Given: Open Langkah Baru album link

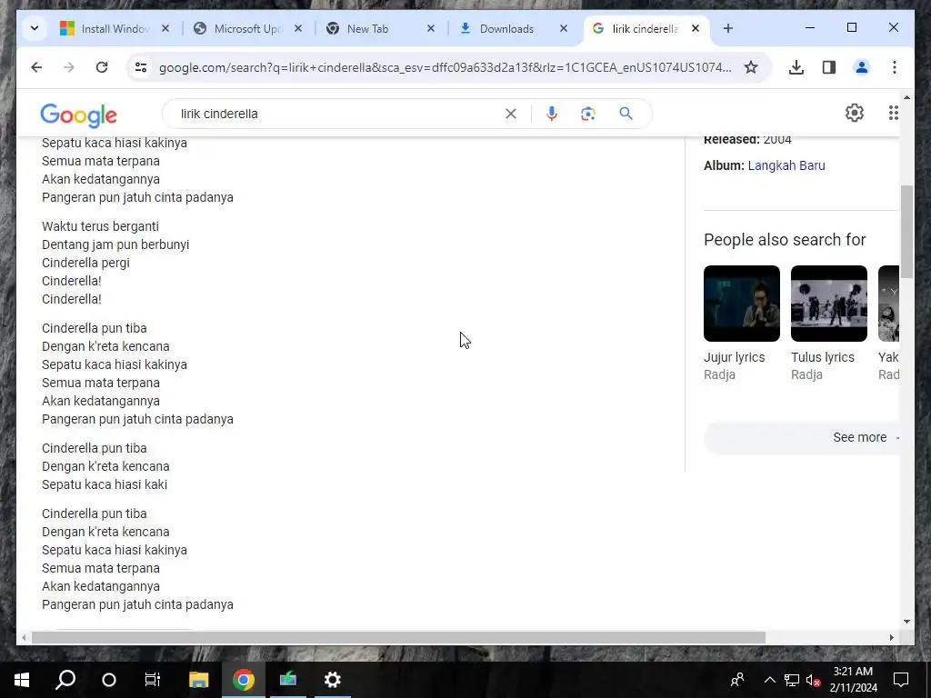Looking at the screenshot, I should tap(786, 165).
